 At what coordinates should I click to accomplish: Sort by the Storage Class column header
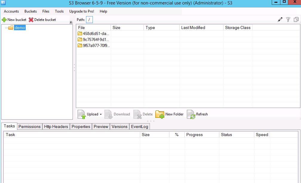coord(238,28)
